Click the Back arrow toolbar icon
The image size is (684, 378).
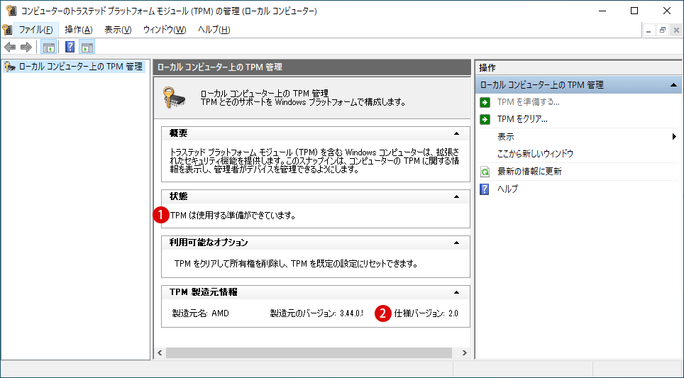point(10,47)
